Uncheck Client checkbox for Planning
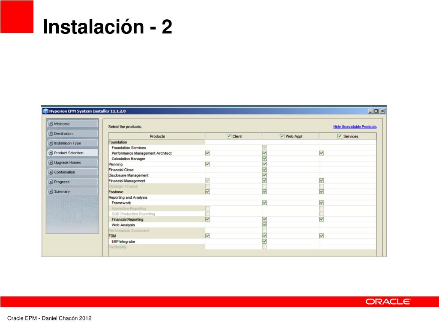This screenshot has height=329, width=439. click(207, 164)
